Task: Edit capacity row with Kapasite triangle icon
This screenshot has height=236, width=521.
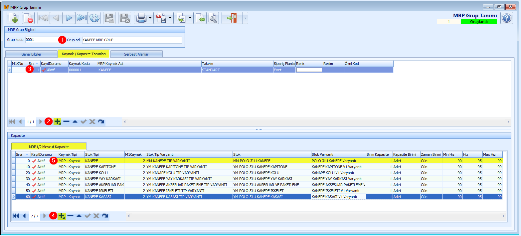Action: coord(79,216)
